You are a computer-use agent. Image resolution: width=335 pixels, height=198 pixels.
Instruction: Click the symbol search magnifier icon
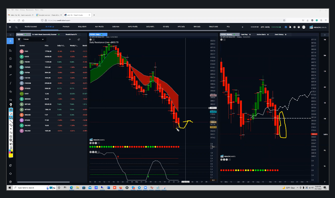click(x=16, y=27)
